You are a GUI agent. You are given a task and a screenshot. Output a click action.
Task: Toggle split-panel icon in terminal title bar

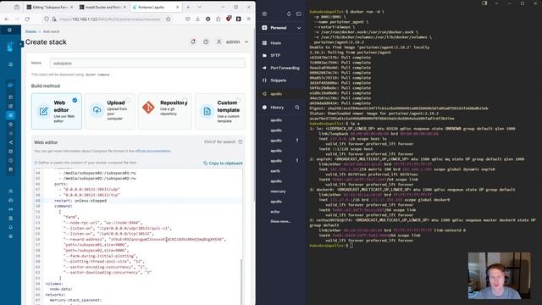[x=484, y=3]
